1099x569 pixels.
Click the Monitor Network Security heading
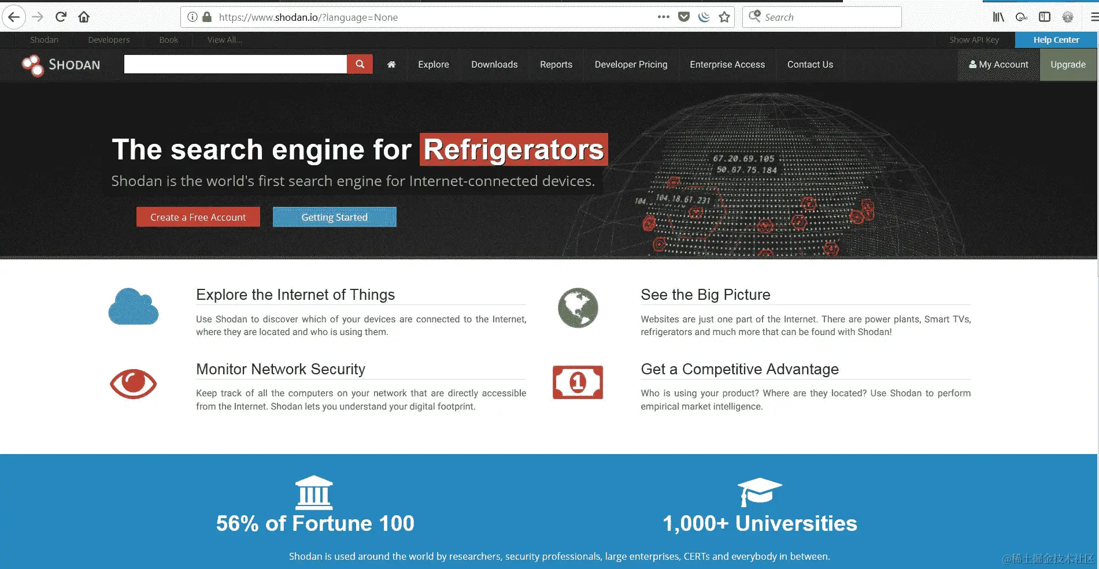click(x=281, y=369)
